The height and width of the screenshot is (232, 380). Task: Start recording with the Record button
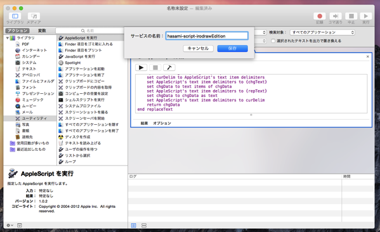point(319,16)
